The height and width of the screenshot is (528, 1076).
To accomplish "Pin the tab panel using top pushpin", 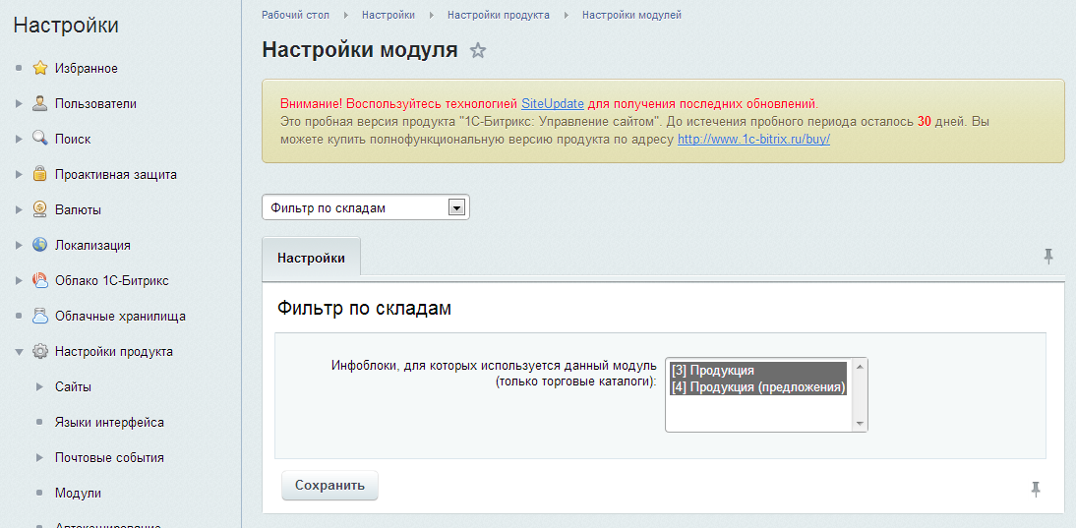I will pyautogui.click(x=1048, y=257).
